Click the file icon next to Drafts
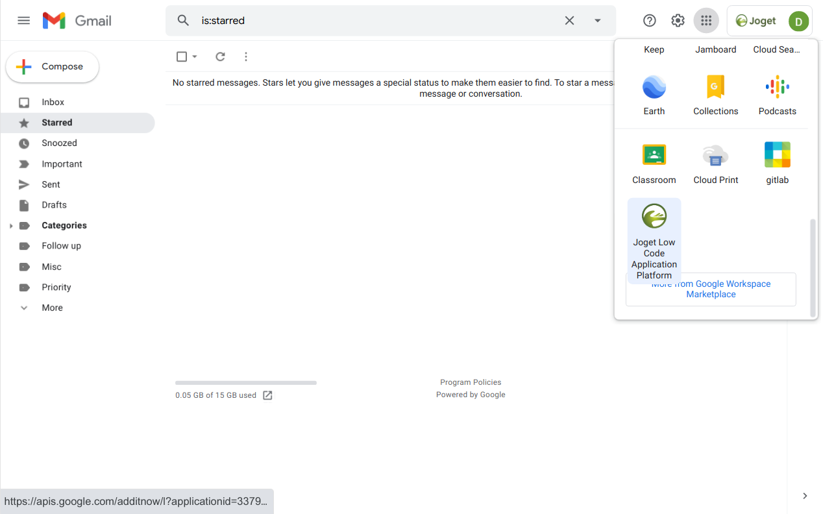This screenshot has height=514, width=823. coord(24,205)
